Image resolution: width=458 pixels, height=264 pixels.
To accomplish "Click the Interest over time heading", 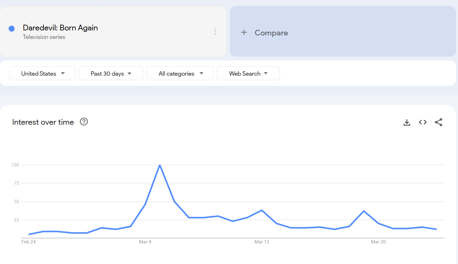I will coord(43,122).
